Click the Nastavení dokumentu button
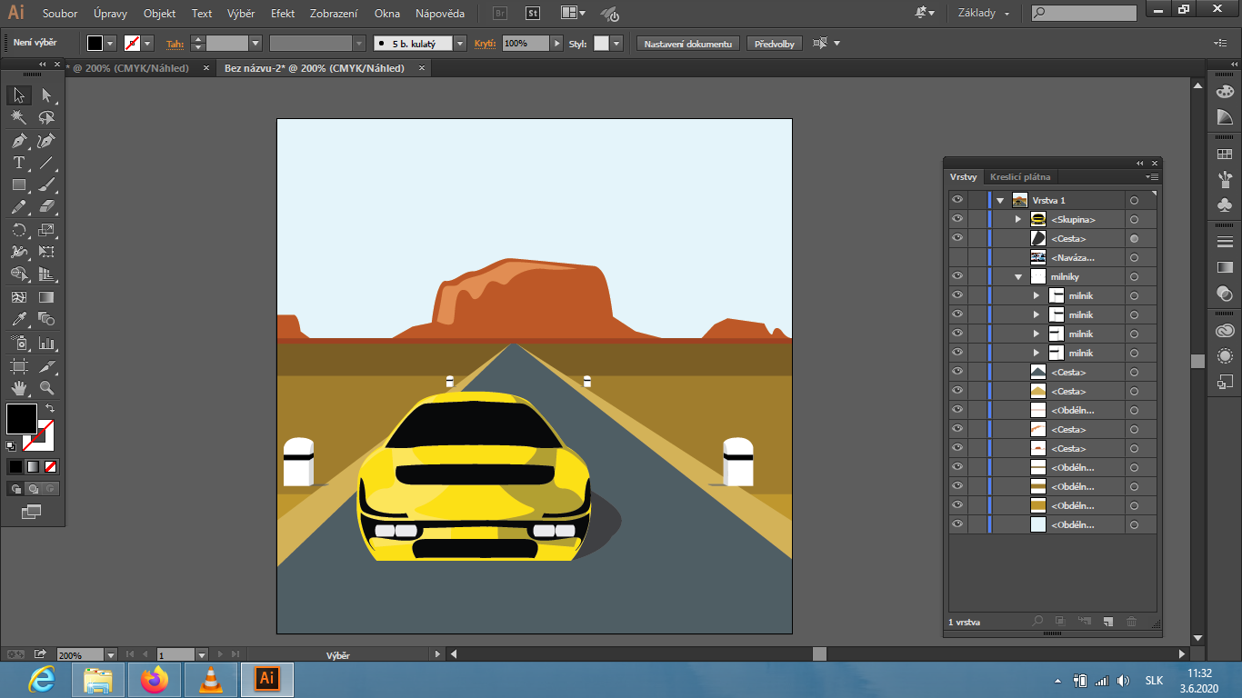The image size is (1242, 698). click(x=688, y=44)
